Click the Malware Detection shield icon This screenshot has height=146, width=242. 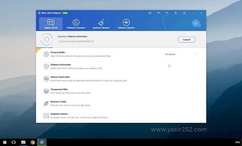(46, 66)
